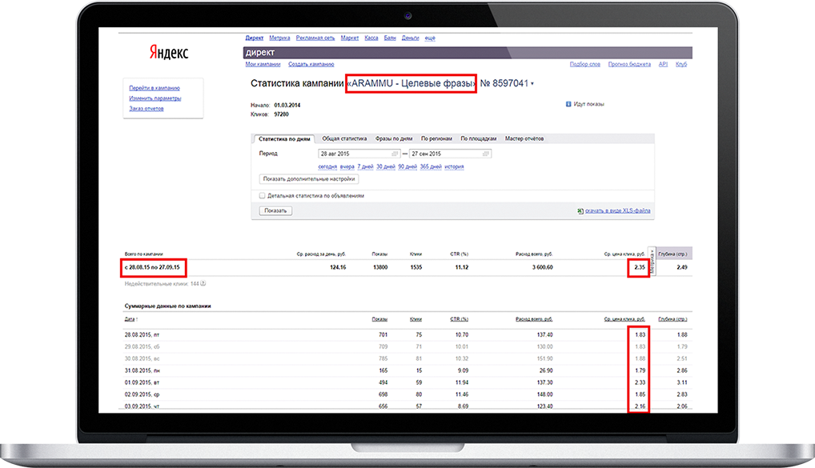This screenshot has height=468, width=815.
Task: Click the Суммарные данные по кампании heading
Action: 168,306
